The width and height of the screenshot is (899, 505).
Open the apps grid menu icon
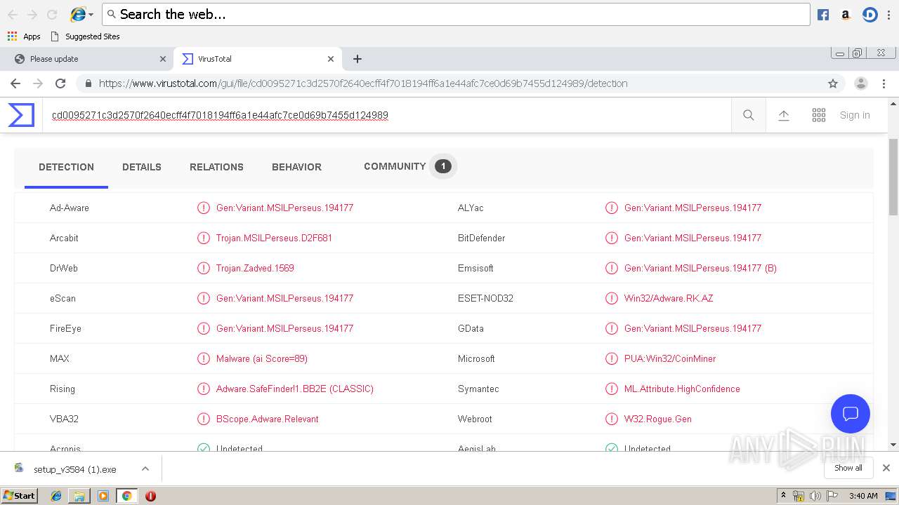click(819, 115)
